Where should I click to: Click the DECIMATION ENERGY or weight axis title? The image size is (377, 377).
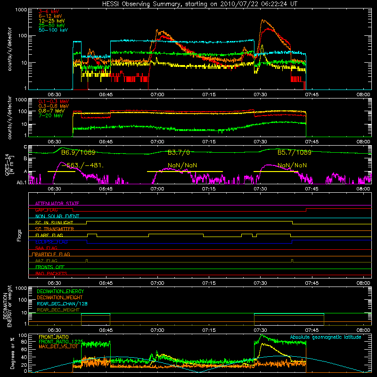tap(7, 306)
